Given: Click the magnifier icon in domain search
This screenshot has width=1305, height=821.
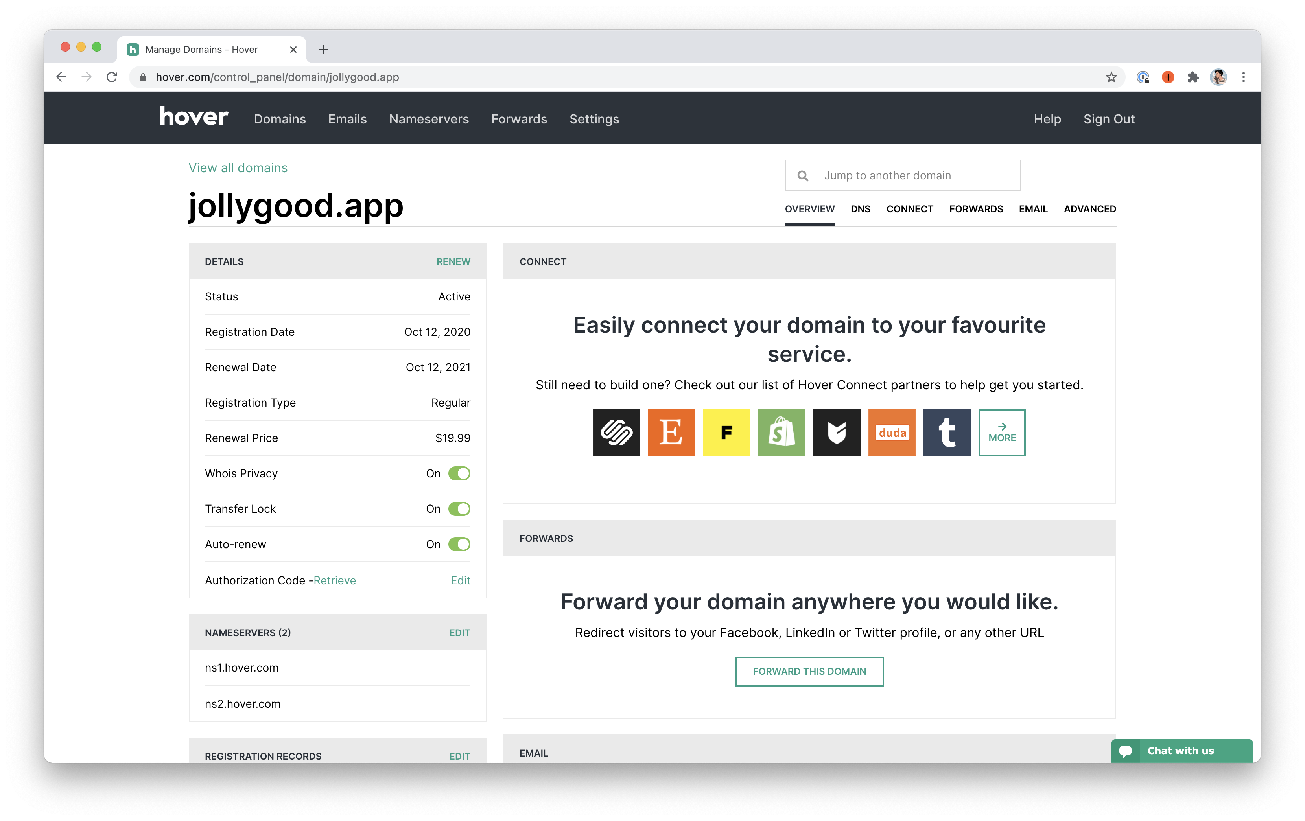Looking at the screenshot, I should (803, 176).
